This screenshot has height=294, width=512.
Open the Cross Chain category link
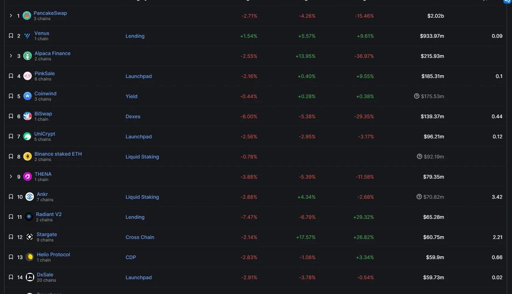140,237
